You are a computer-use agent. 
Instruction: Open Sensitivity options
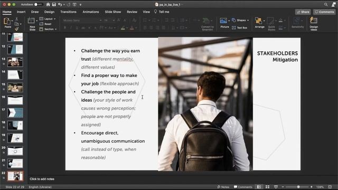click(297, 23)
